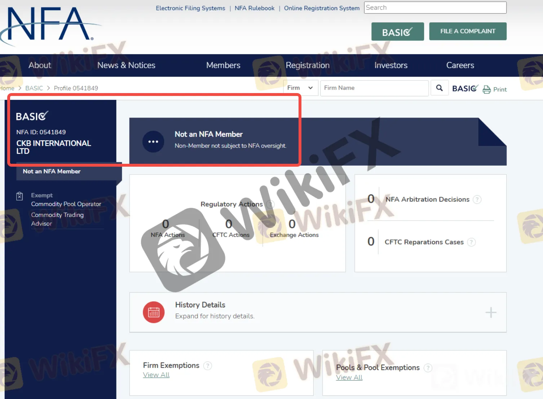Click the BASIC breadcrumb link
The width and height of the screenshot is (543, 399).
pos(34,88)
